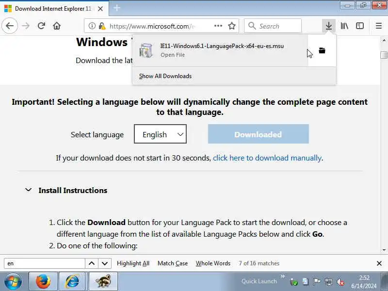Click the raccoon app taskbar icon
388x291 pixels.
[x=103, y=281]
